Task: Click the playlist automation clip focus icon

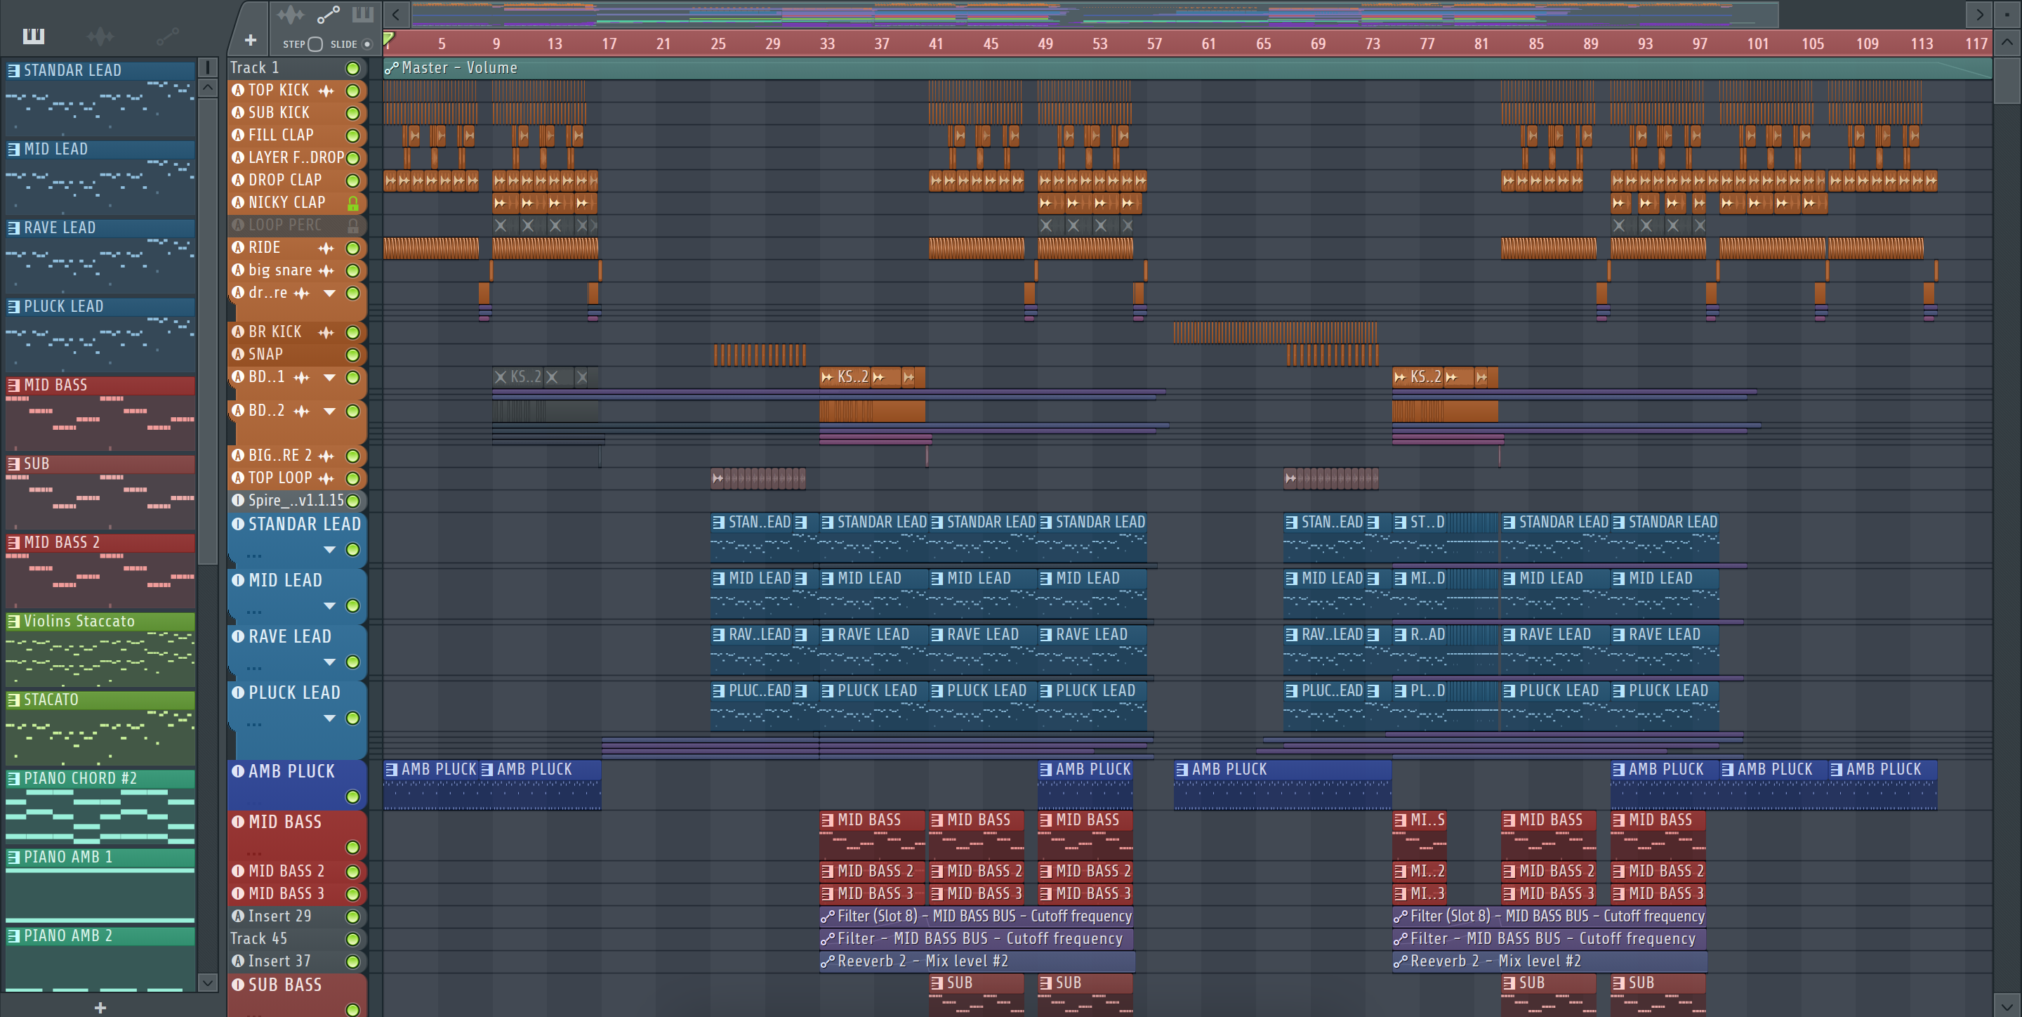Action: point(327,14)
